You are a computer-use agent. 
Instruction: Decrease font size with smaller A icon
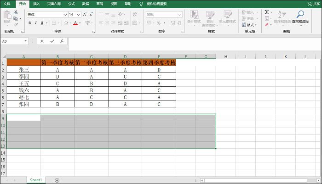pos(91,15)
